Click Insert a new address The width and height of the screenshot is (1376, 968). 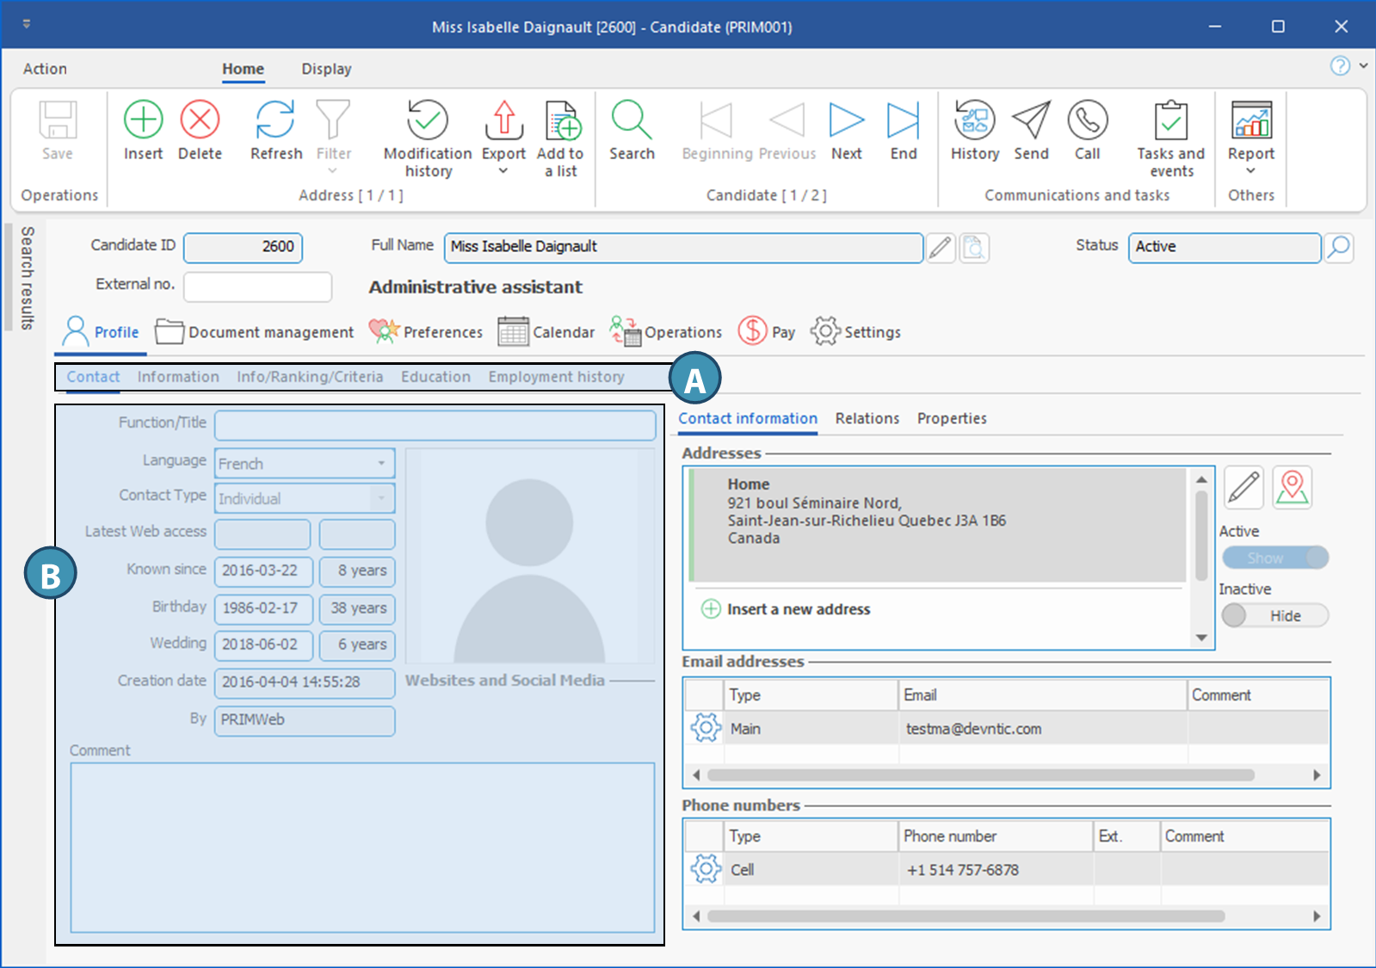pyautogui.click(x=798, y=609)
